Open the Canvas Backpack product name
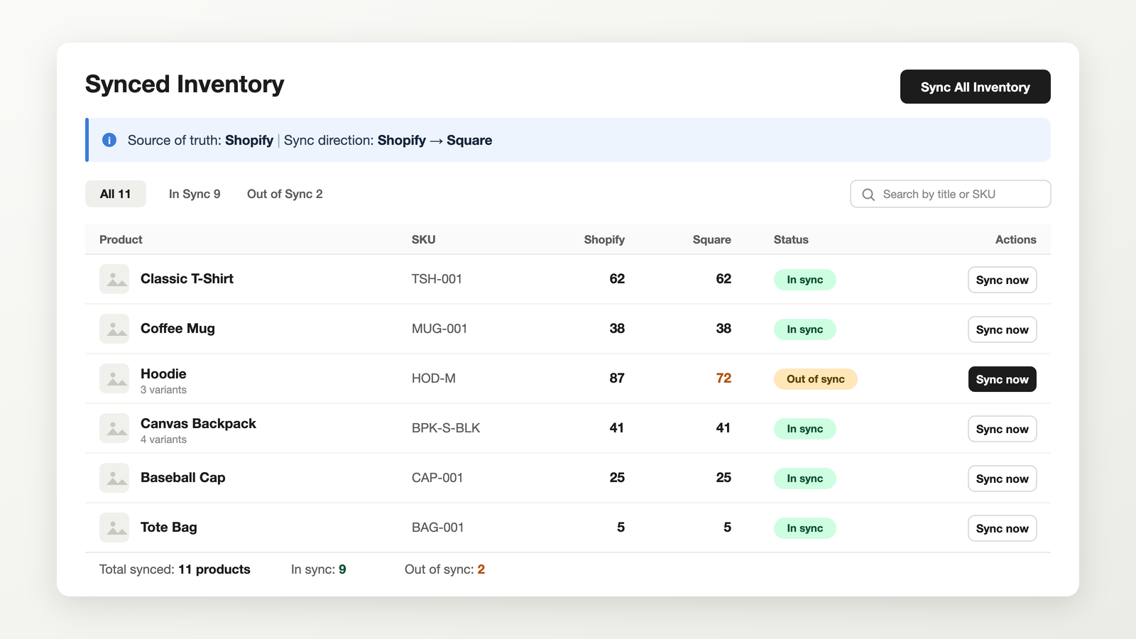This screenshot has width=1136, height=639. (198, 424)
